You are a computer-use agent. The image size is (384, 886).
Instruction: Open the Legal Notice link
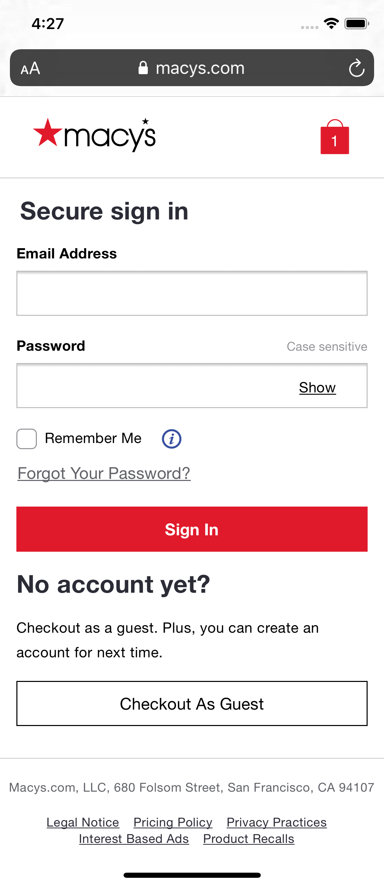point(83,822)
